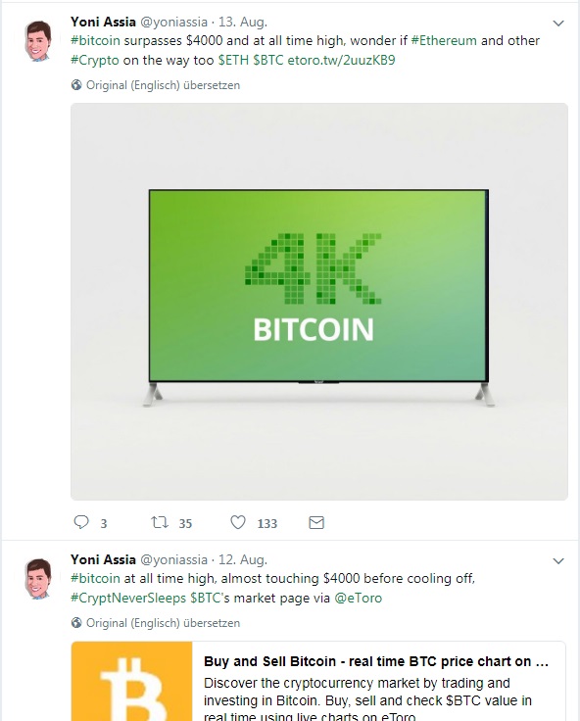Translate first tweet via Original (Englisch) übersetzen
Viewport: 580px width, 721px height.
pyautogui.click(x=163, y=85)
